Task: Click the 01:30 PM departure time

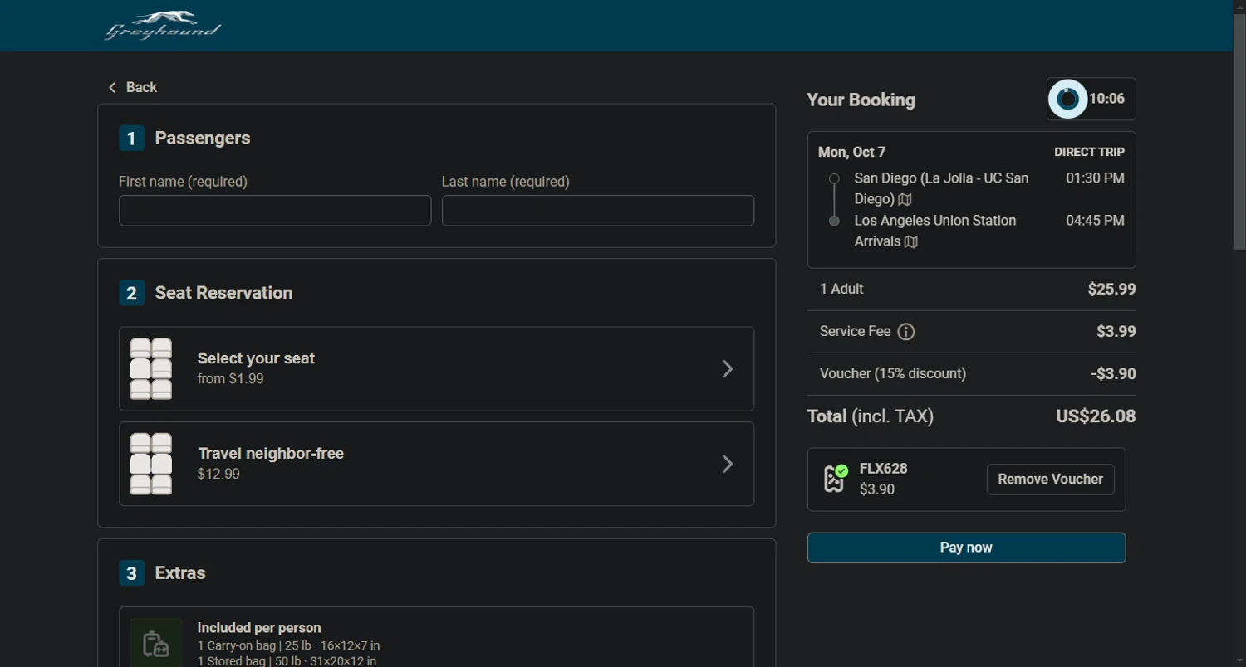Action: (x=1095, y=178)
